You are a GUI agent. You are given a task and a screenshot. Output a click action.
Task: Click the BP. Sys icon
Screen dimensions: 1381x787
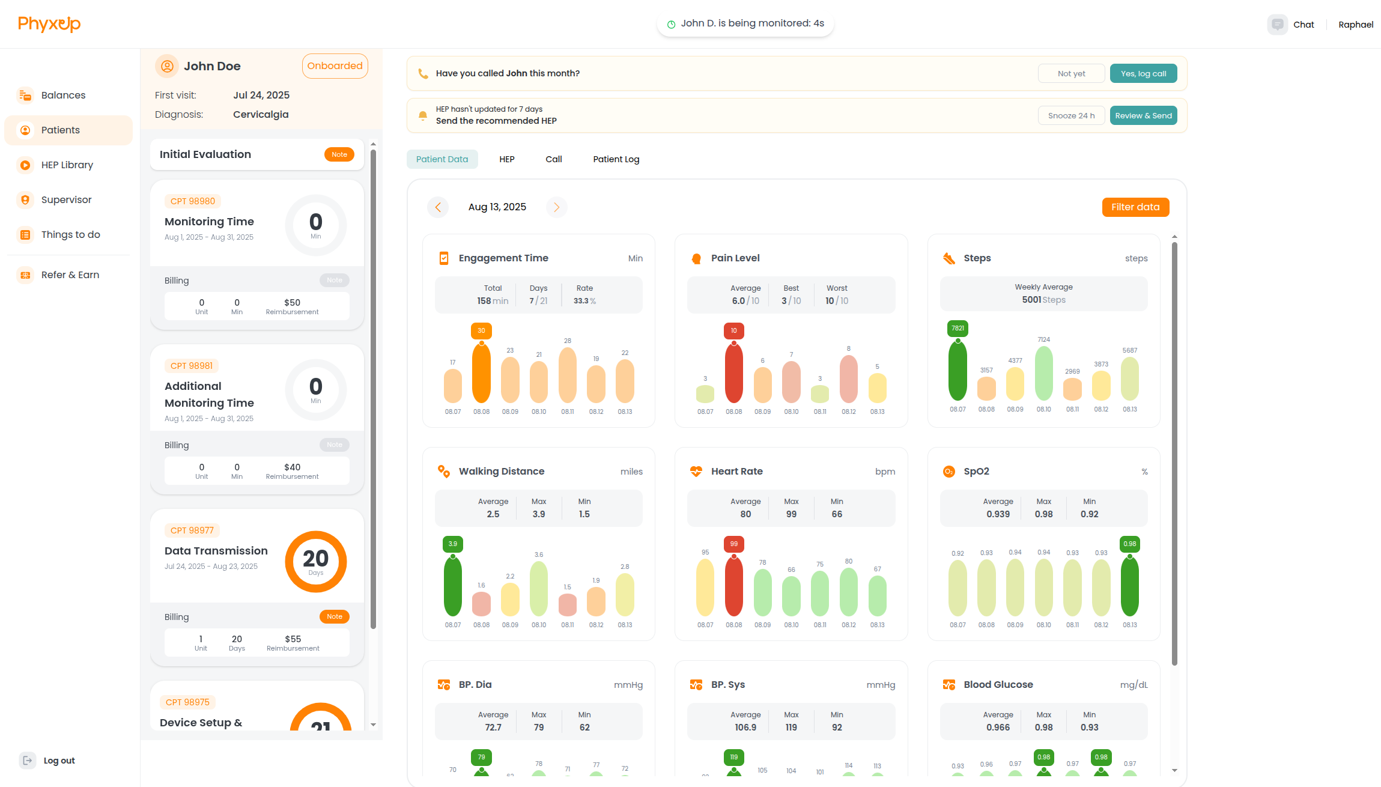click(696, 685)
